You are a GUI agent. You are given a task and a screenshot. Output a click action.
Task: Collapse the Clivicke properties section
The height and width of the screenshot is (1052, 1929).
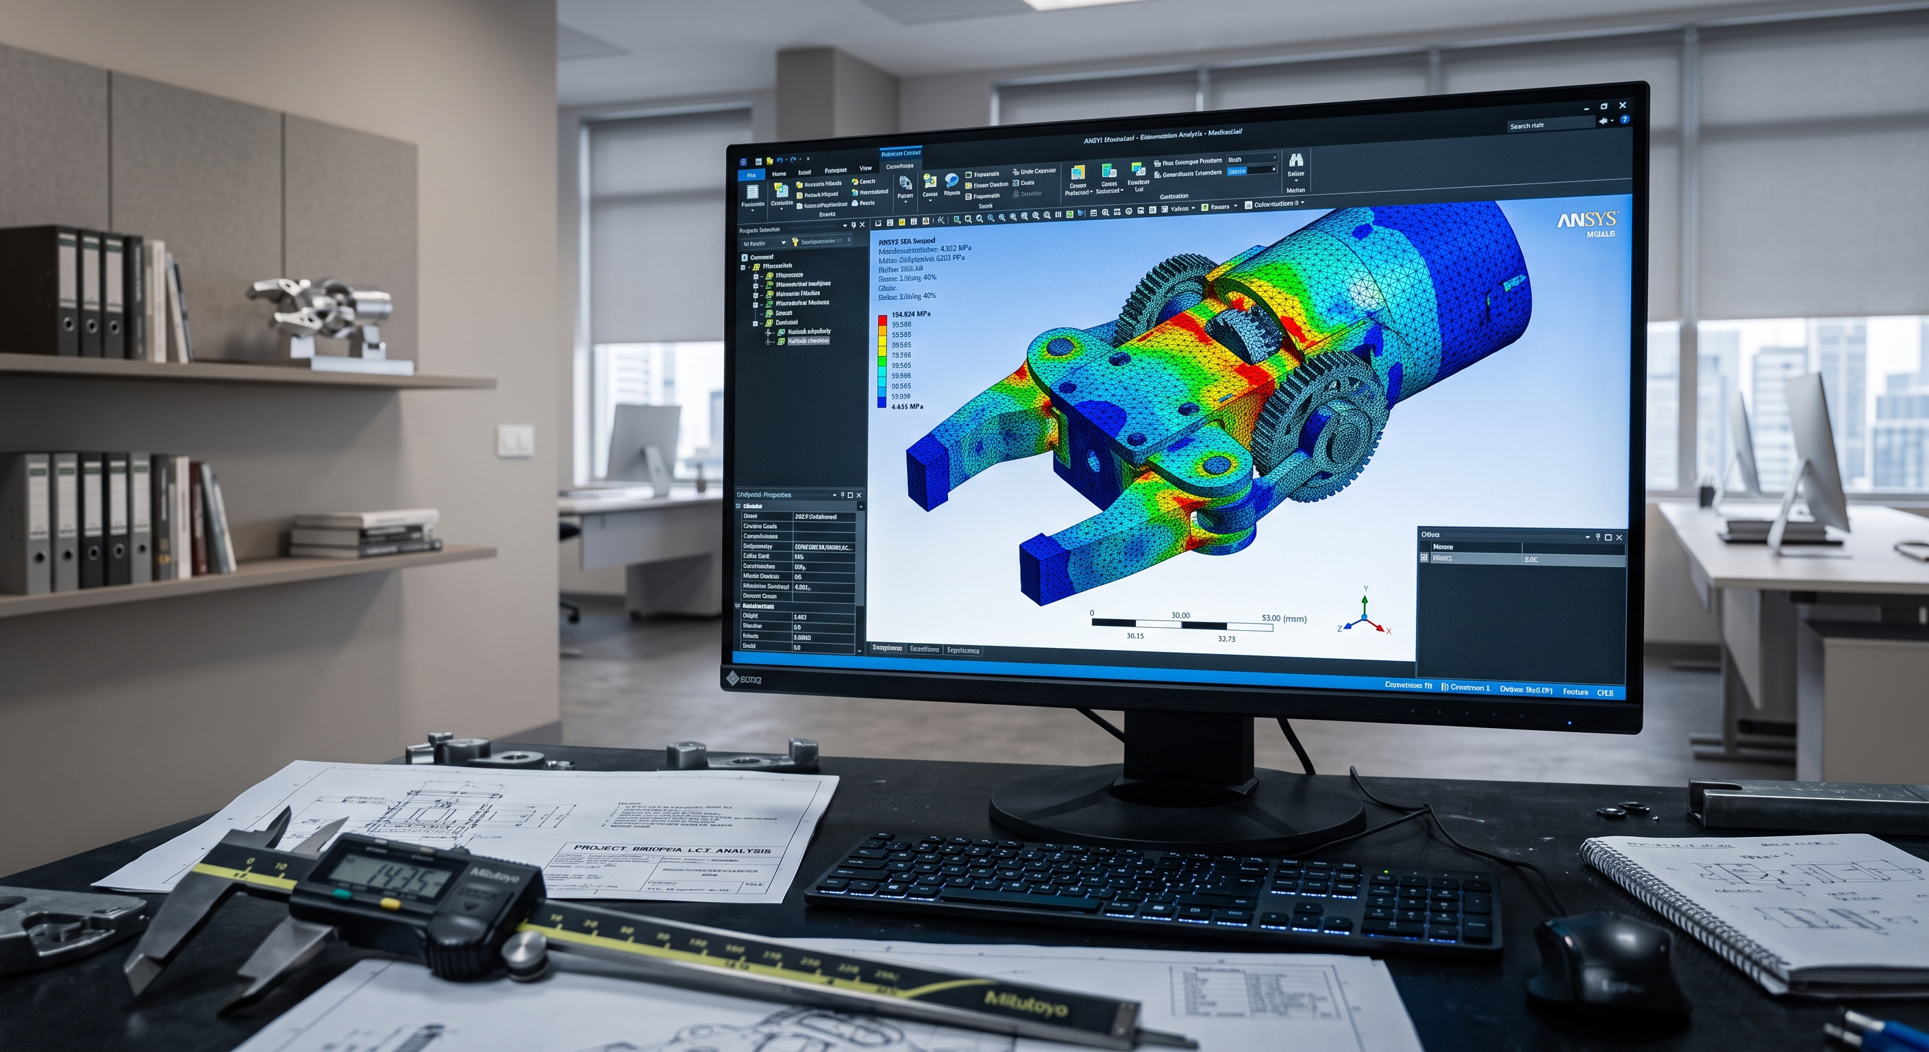738,506
